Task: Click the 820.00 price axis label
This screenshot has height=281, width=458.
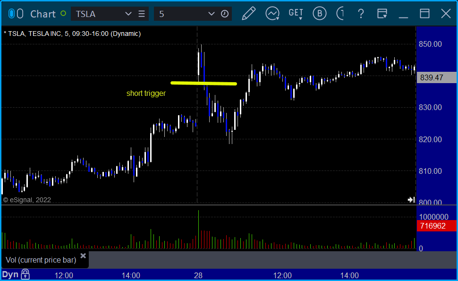Action: click(x=430, y=139)
